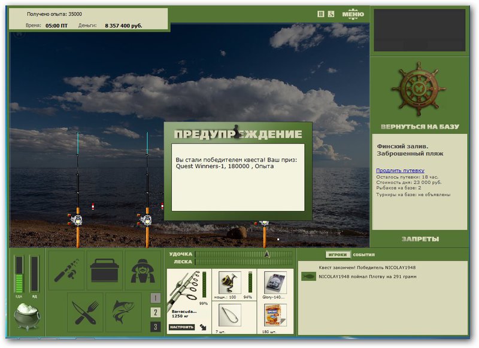The image size is (479, 348).
Task: Follow the Продлить путевку link
Action: [400, 170]
